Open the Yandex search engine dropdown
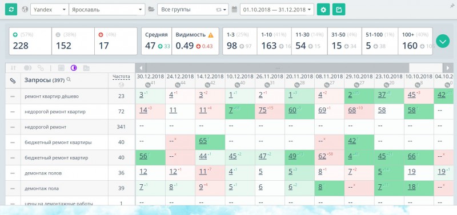 [x=50, y=9]
